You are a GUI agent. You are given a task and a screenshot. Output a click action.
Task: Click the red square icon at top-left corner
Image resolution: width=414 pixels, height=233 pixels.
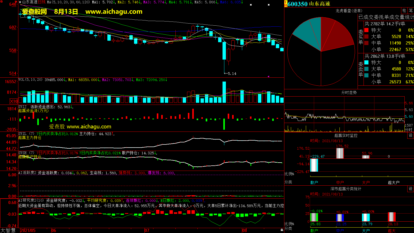[1, 2]
